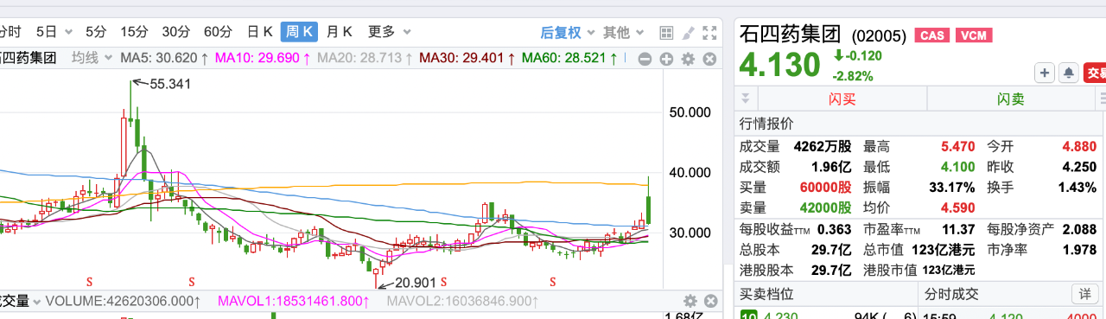Image resolution: width=1106 pixels, height=319 pixels.
Task: Switch to 月K chart tab
Action: [x=339, y=32]
